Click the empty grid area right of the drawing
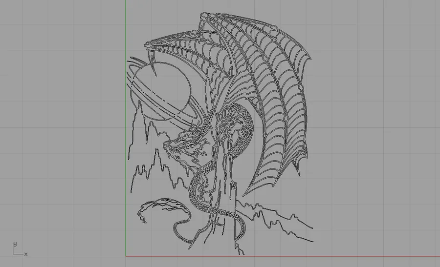Viewport: 440px width, 267px height. [x=376, y=126]
